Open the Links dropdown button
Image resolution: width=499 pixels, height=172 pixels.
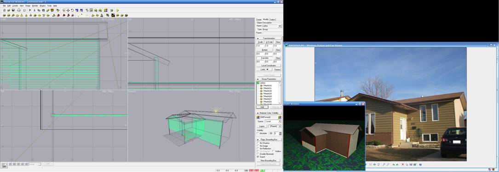264,69
